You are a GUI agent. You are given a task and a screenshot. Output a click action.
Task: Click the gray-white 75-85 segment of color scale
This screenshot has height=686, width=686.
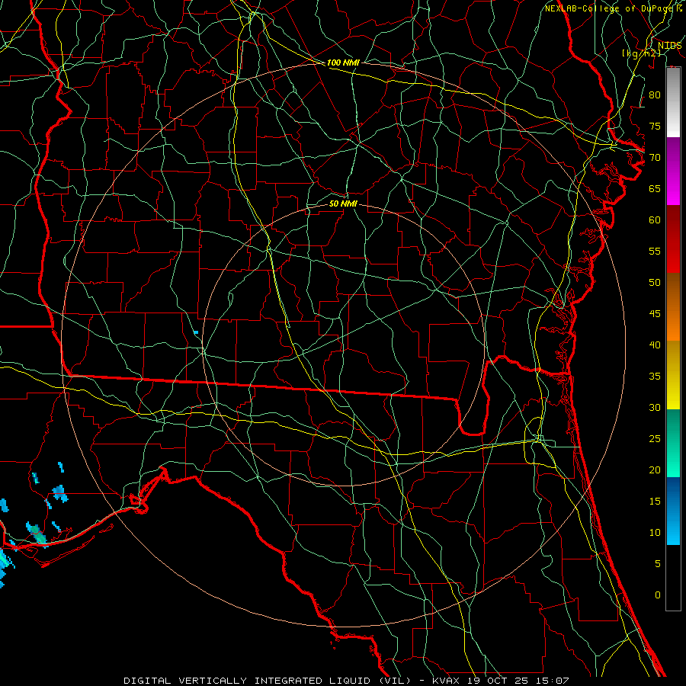pyautogui.click(x=673, y=102)
